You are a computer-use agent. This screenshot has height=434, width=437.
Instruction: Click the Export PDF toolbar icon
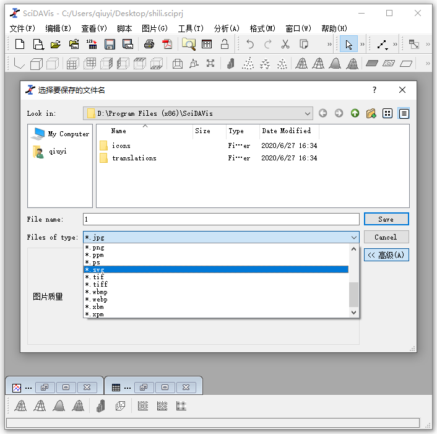pos(167,44)
